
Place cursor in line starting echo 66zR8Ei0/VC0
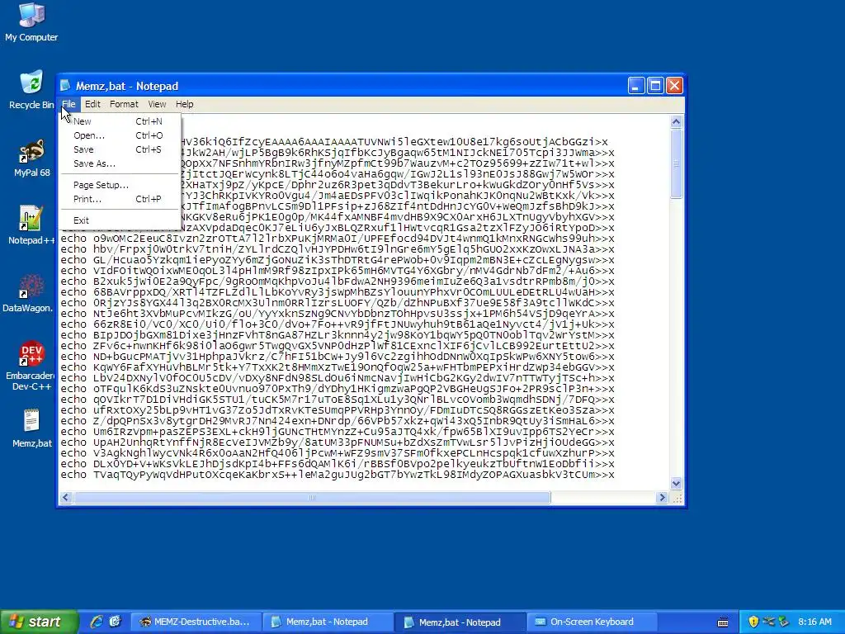pyautogui.click(x=337, y=324)
